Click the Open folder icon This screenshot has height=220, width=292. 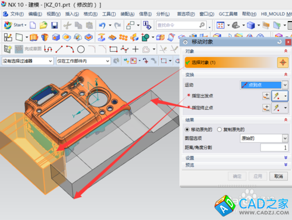(x=43, y=25)
